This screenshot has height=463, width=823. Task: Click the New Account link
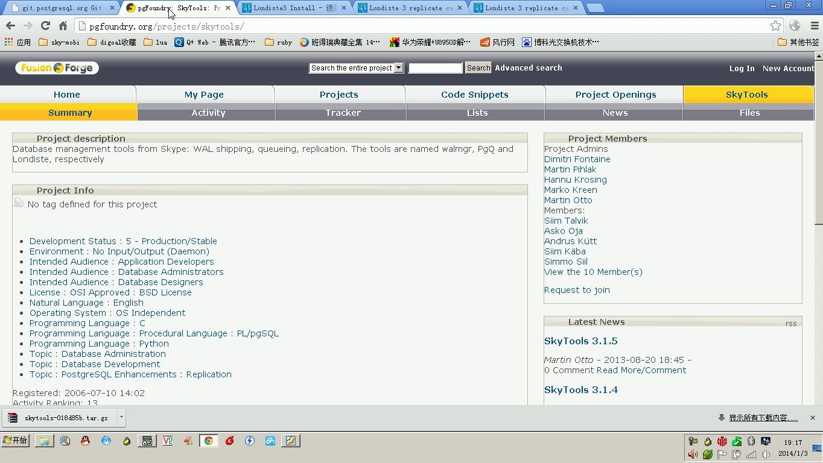(788, 69)
